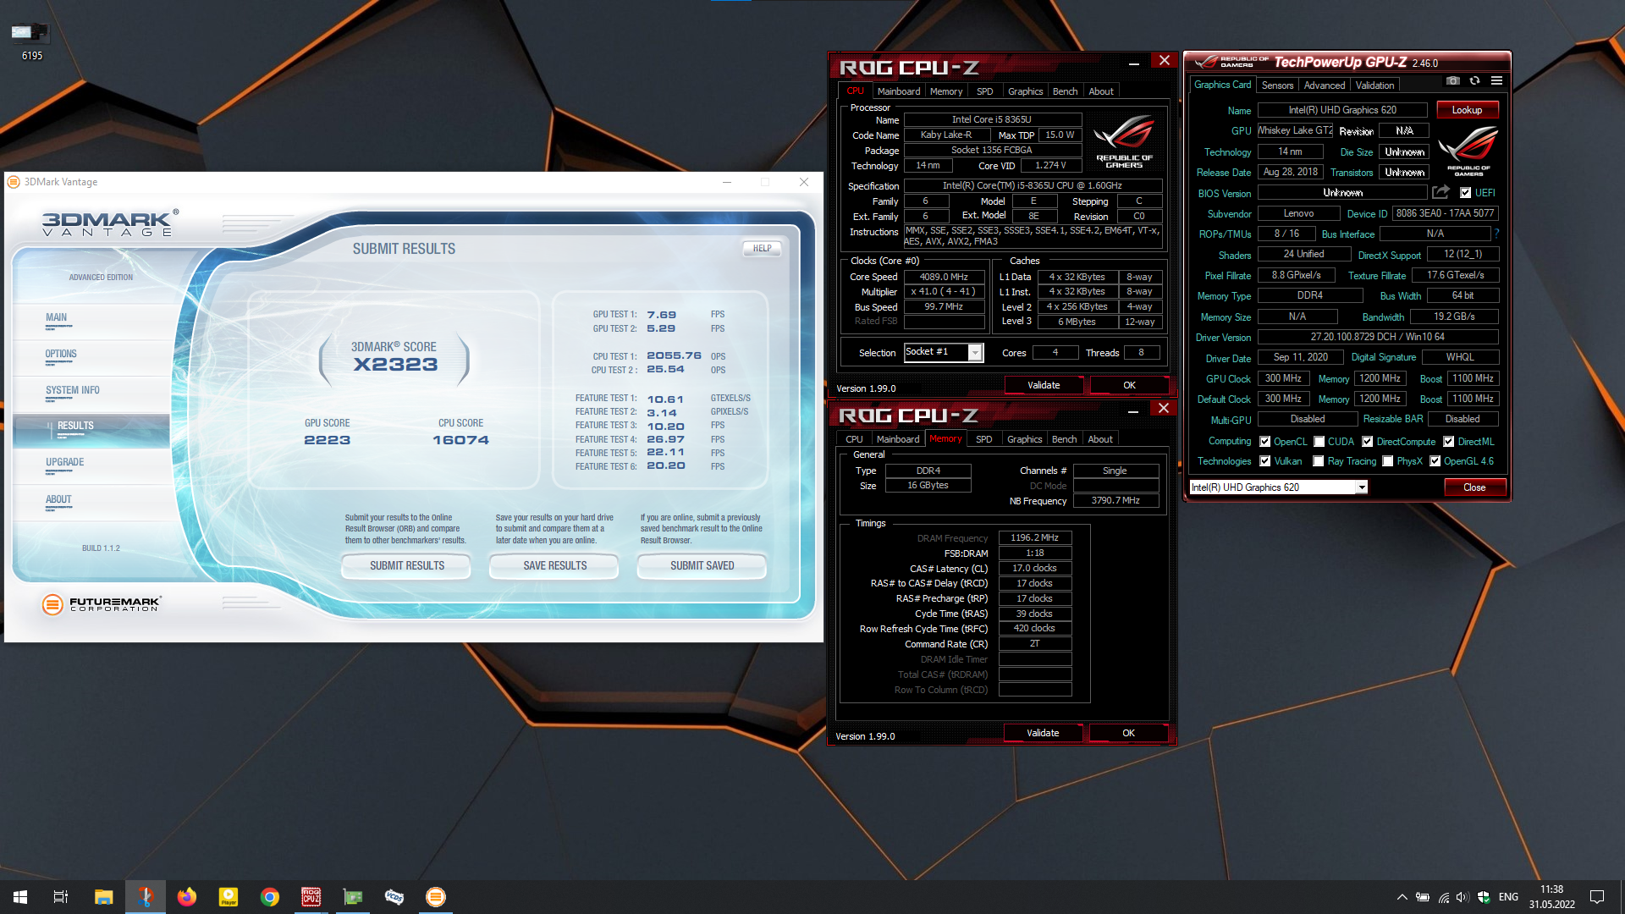Open the Windows Start menu

click(x=20, y=897)
